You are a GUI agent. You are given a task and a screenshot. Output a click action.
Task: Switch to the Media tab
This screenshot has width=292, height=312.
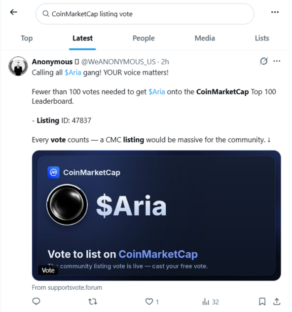205,38
